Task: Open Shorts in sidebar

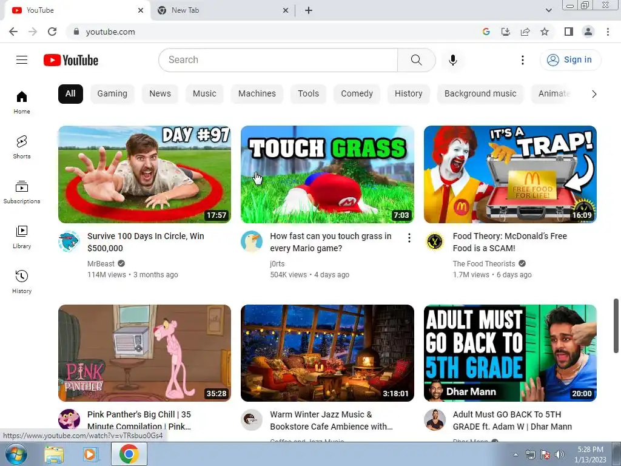Action: coord(22,147)
